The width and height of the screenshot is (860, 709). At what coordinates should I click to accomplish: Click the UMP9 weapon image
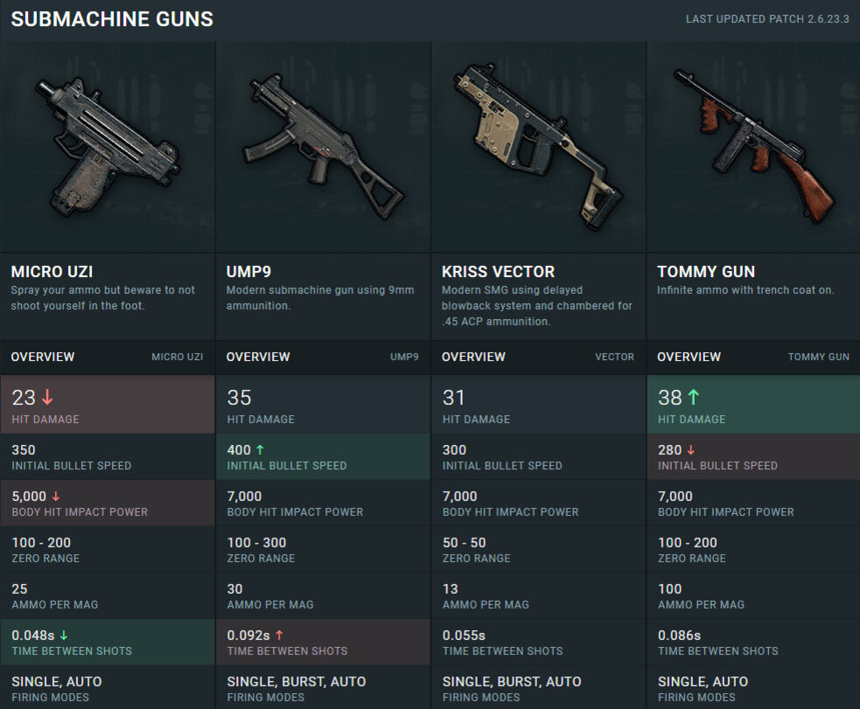point(324,147)
